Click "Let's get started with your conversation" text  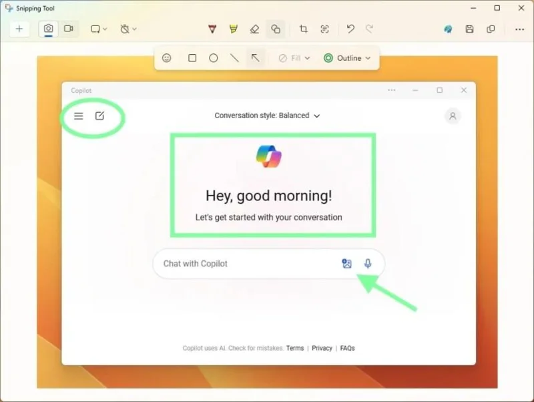[269, 217]
